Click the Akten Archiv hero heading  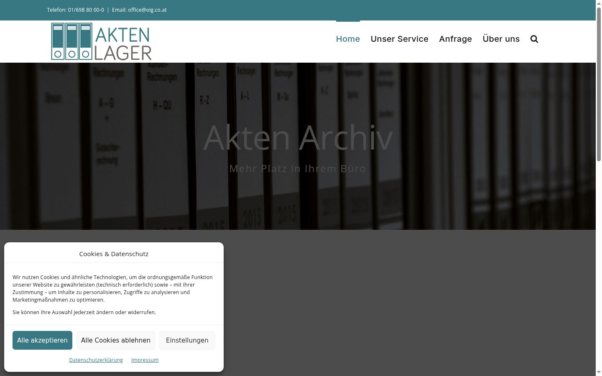pos(298,137)
